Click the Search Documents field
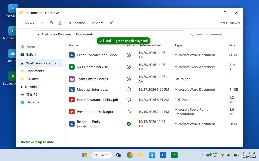 click(213, 34)
